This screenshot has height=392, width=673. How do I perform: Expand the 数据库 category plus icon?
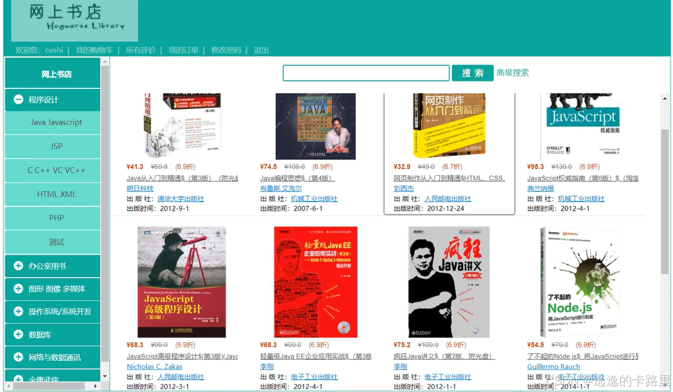[x=19, y=335]
